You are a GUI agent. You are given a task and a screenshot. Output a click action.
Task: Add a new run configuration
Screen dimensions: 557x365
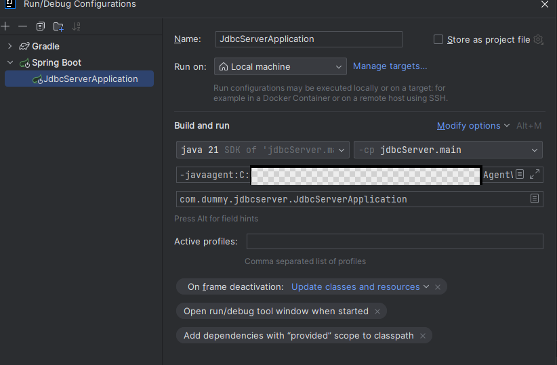(x=5, y=26)
